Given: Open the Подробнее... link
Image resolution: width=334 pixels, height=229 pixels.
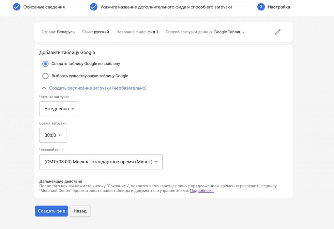Looking at the screenshot, I should tap(202, 191).
